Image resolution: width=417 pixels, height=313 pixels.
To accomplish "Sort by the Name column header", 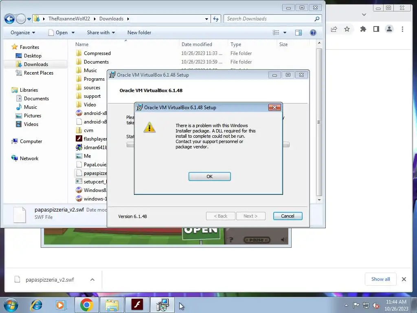I will click(x=82, y=44).
